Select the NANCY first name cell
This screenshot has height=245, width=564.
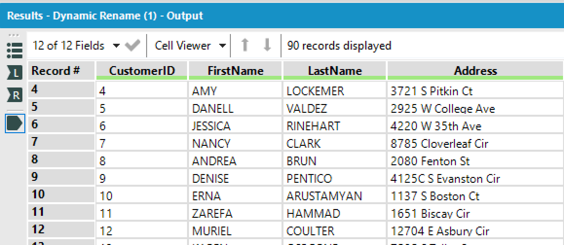236,143
